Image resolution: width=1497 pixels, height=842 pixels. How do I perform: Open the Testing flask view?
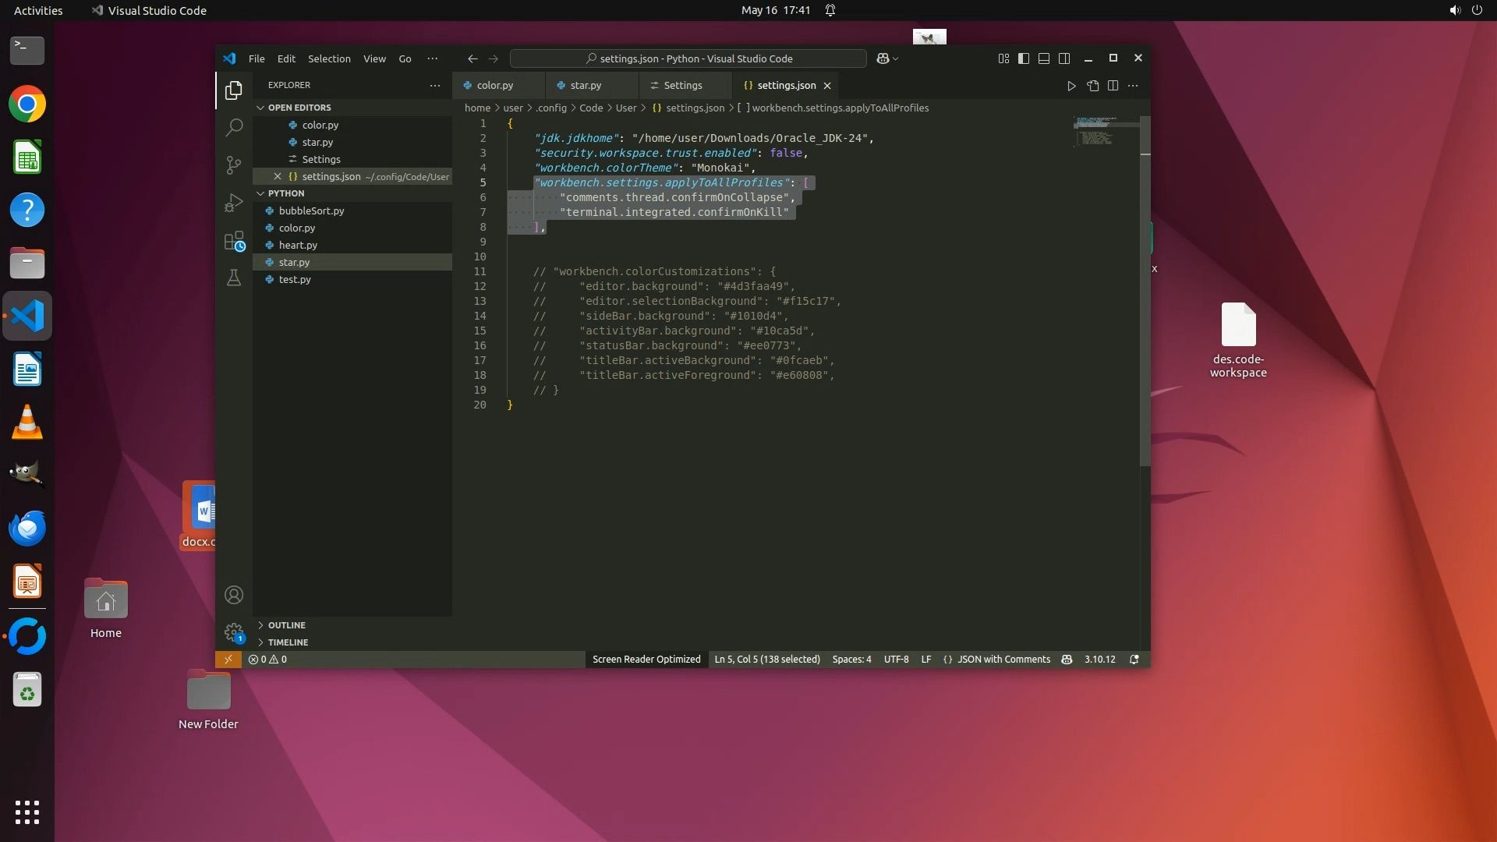234,278
